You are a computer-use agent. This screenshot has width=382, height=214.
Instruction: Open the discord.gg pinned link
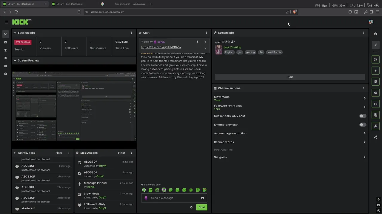(x=161, y=47)
